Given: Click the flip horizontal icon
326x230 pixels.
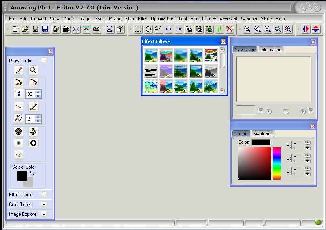Looking at the screenshot, I should point(306,29).
